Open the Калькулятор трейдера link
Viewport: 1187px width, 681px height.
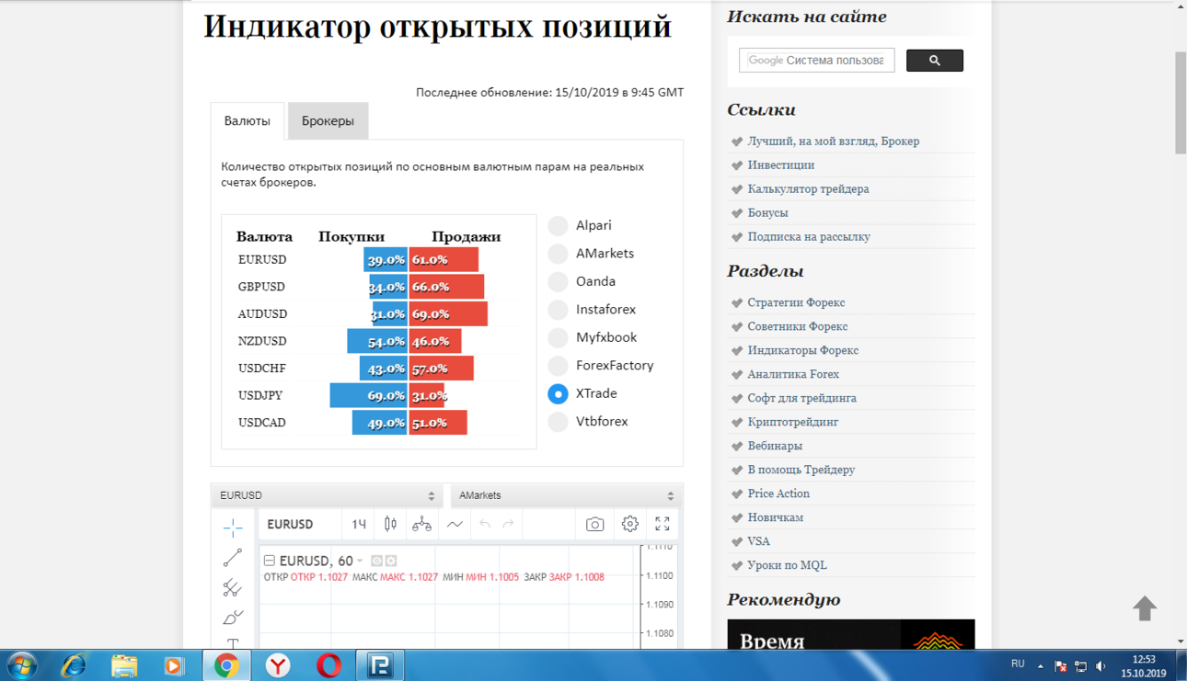pos(808,189)
